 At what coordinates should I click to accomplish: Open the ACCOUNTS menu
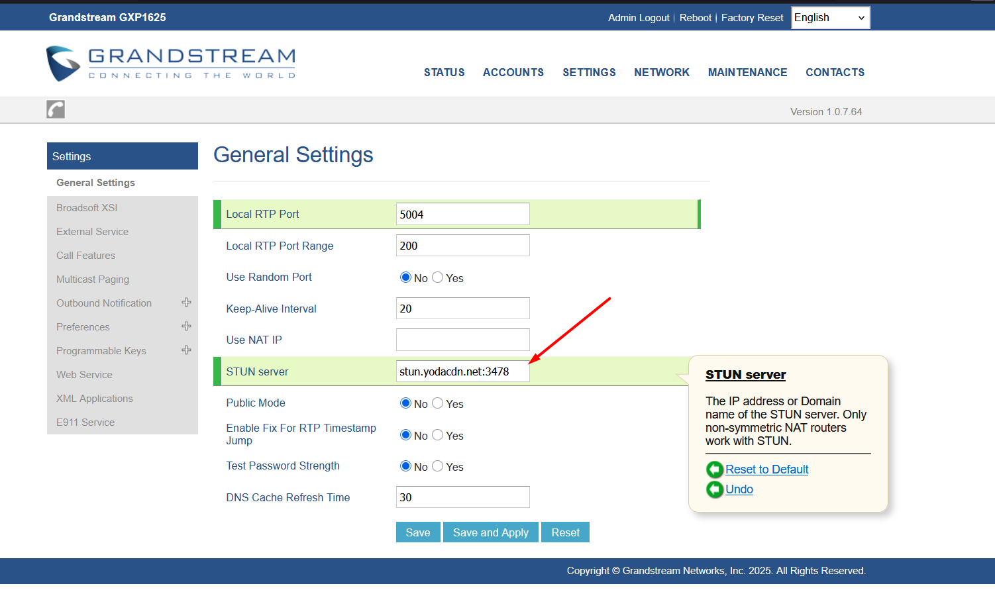(513, 72)
